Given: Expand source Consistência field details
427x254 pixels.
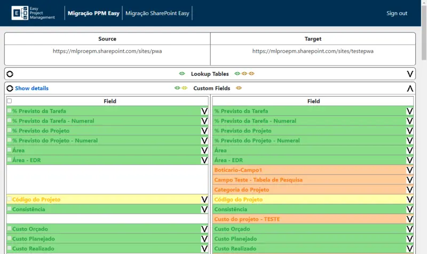Looking at the screenshot, I should (x=204, y=209).
